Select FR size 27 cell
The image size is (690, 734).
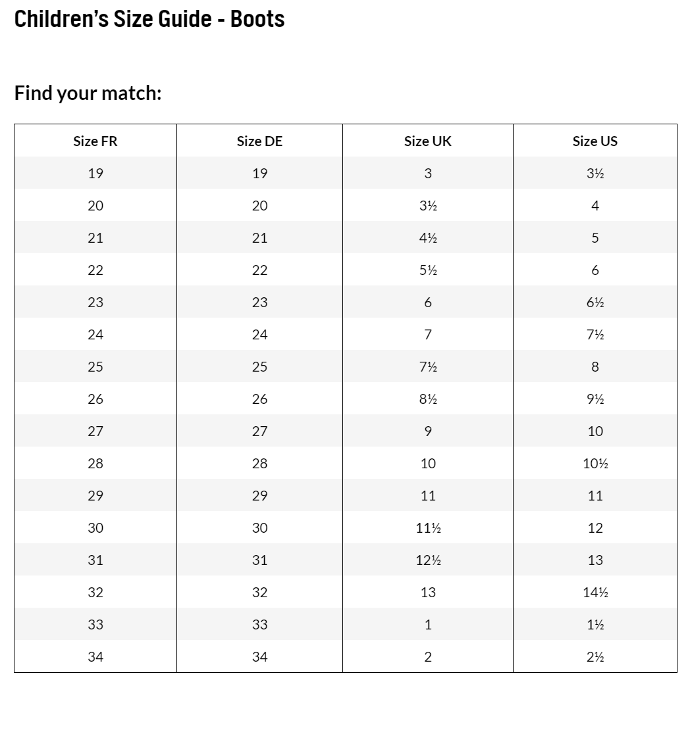pyautogui.click(x=95, y=431)
